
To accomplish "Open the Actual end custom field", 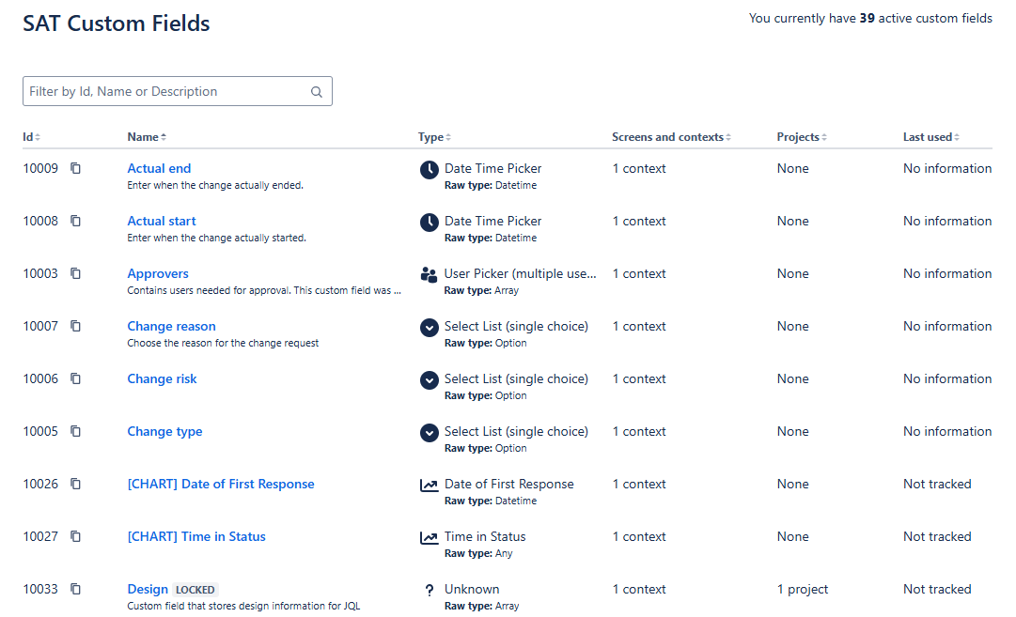I will coord(159,169).
